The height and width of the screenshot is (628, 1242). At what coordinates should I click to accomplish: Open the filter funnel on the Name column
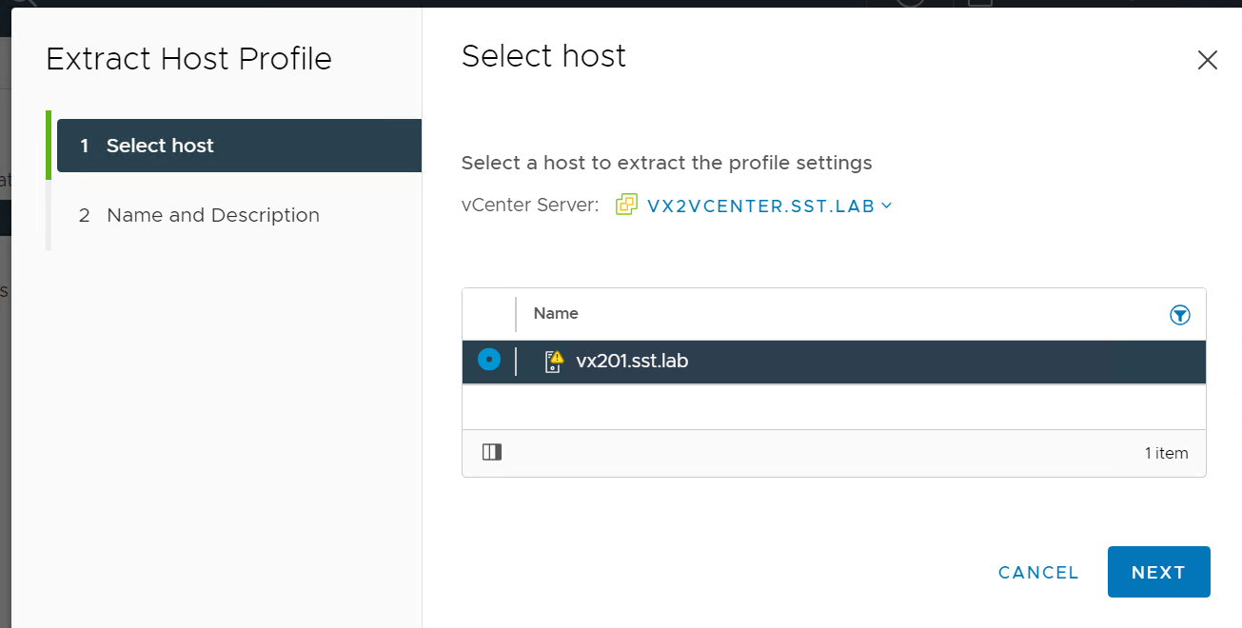pos(1179,314)
